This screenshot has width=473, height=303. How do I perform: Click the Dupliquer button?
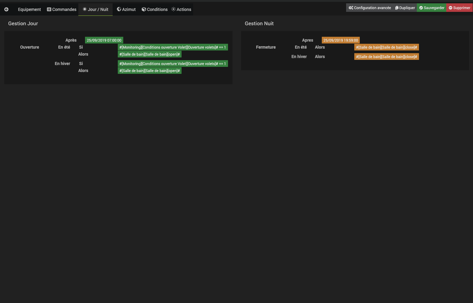tap(405, 8)
